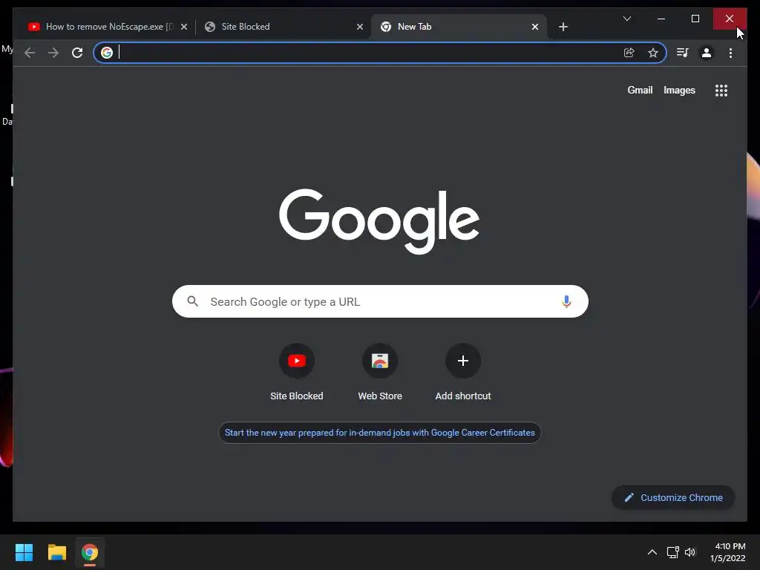Close the New Tab tab

click(x=535, y=27)
